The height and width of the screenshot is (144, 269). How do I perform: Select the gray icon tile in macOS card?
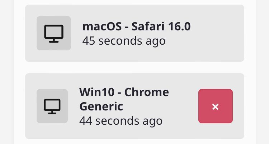pyautogui.click(x=54, y=33)
